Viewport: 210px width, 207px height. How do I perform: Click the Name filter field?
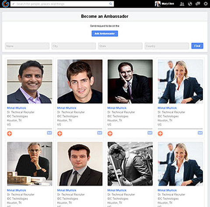pos(27,46)
